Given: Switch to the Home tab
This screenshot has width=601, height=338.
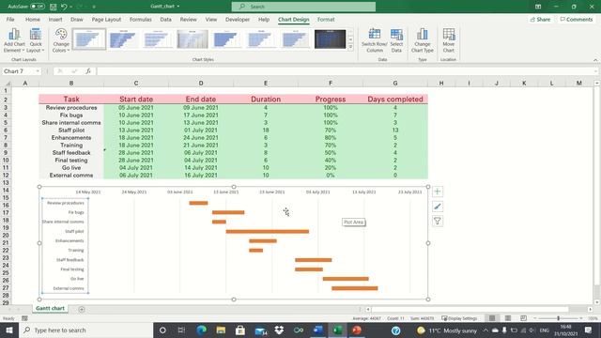Looking at the screenshot, I should pos(33,19).
